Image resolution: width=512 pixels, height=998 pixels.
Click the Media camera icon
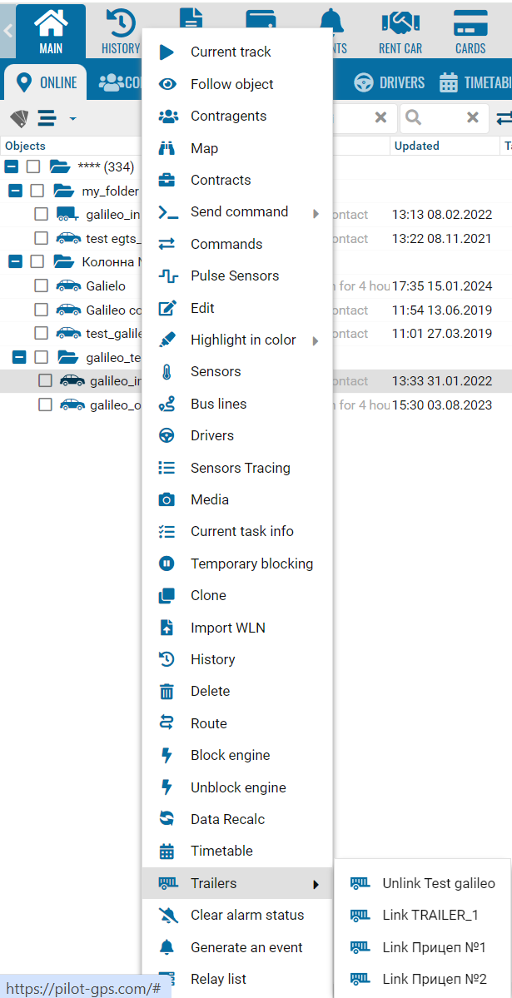pyautogui.click(x=167, y=499)
